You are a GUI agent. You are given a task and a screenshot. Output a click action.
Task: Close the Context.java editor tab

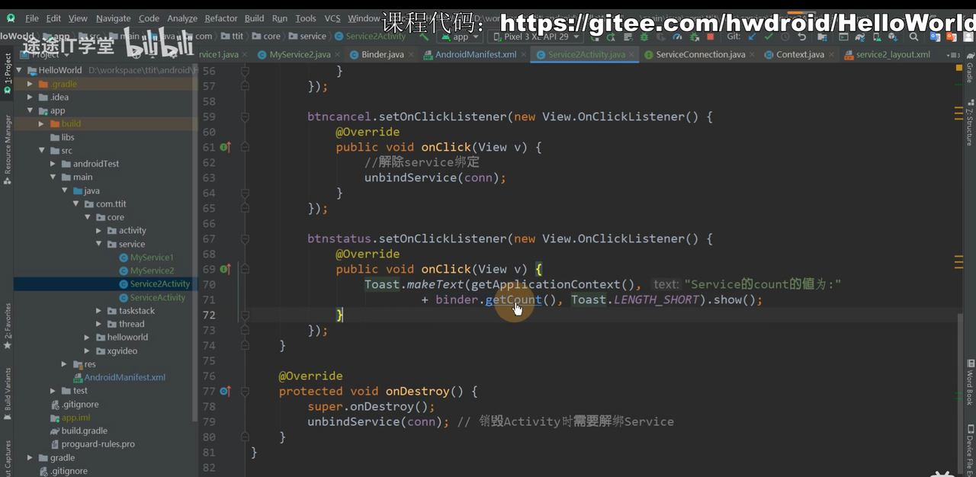click(x=832, y=55)
